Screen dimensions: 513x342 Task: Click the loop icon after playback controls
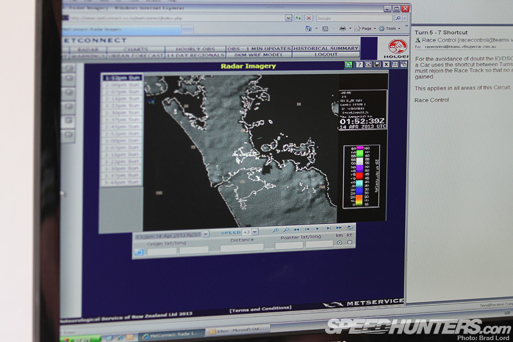(349, 227)
